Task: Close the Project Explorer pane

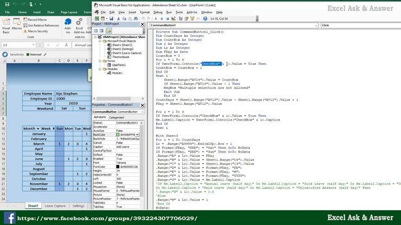Action: tap(143, 24)
